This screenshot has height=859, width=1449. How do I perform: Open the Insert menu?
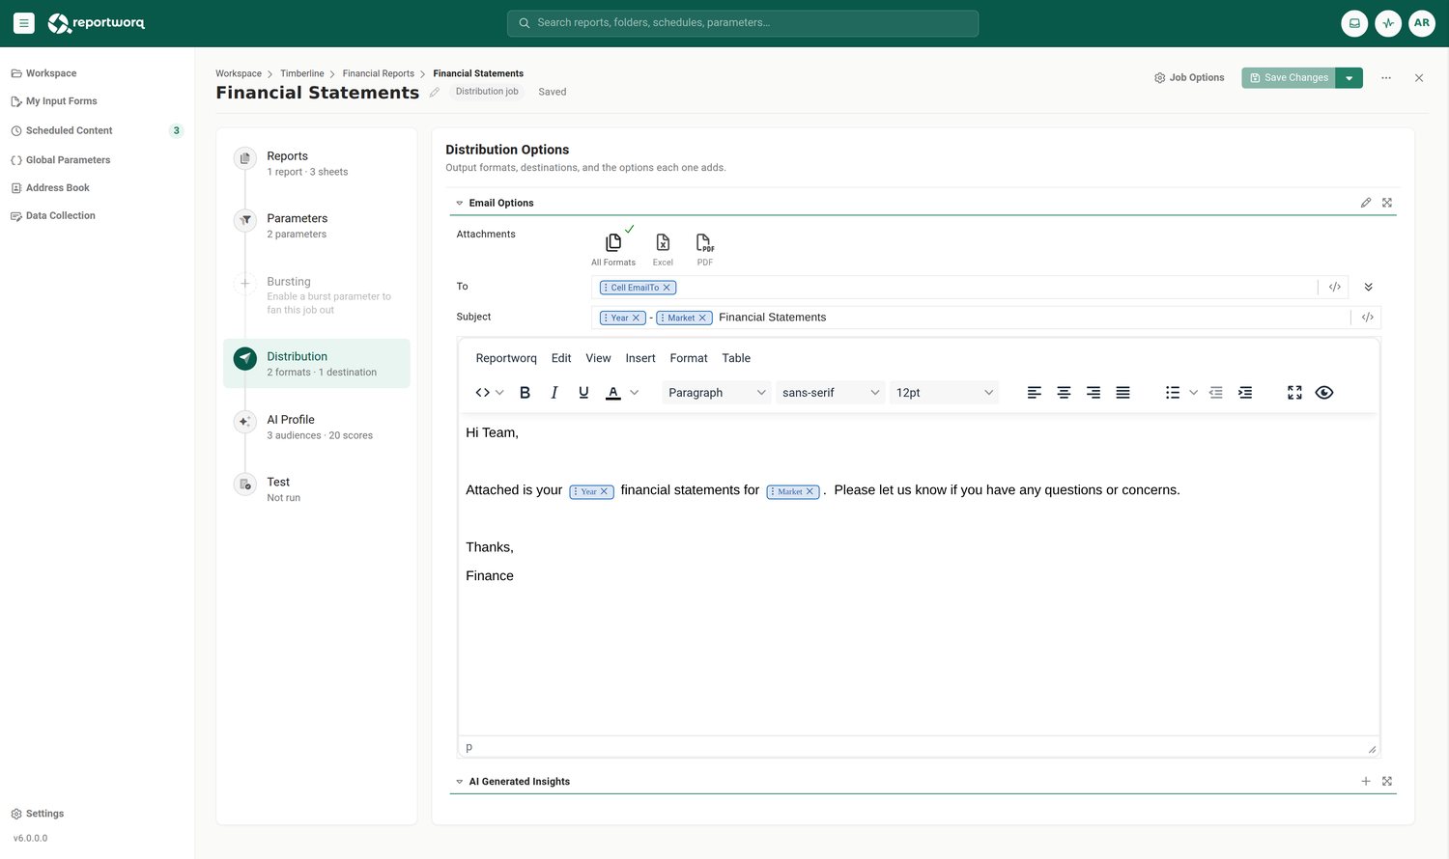[640, 358]
